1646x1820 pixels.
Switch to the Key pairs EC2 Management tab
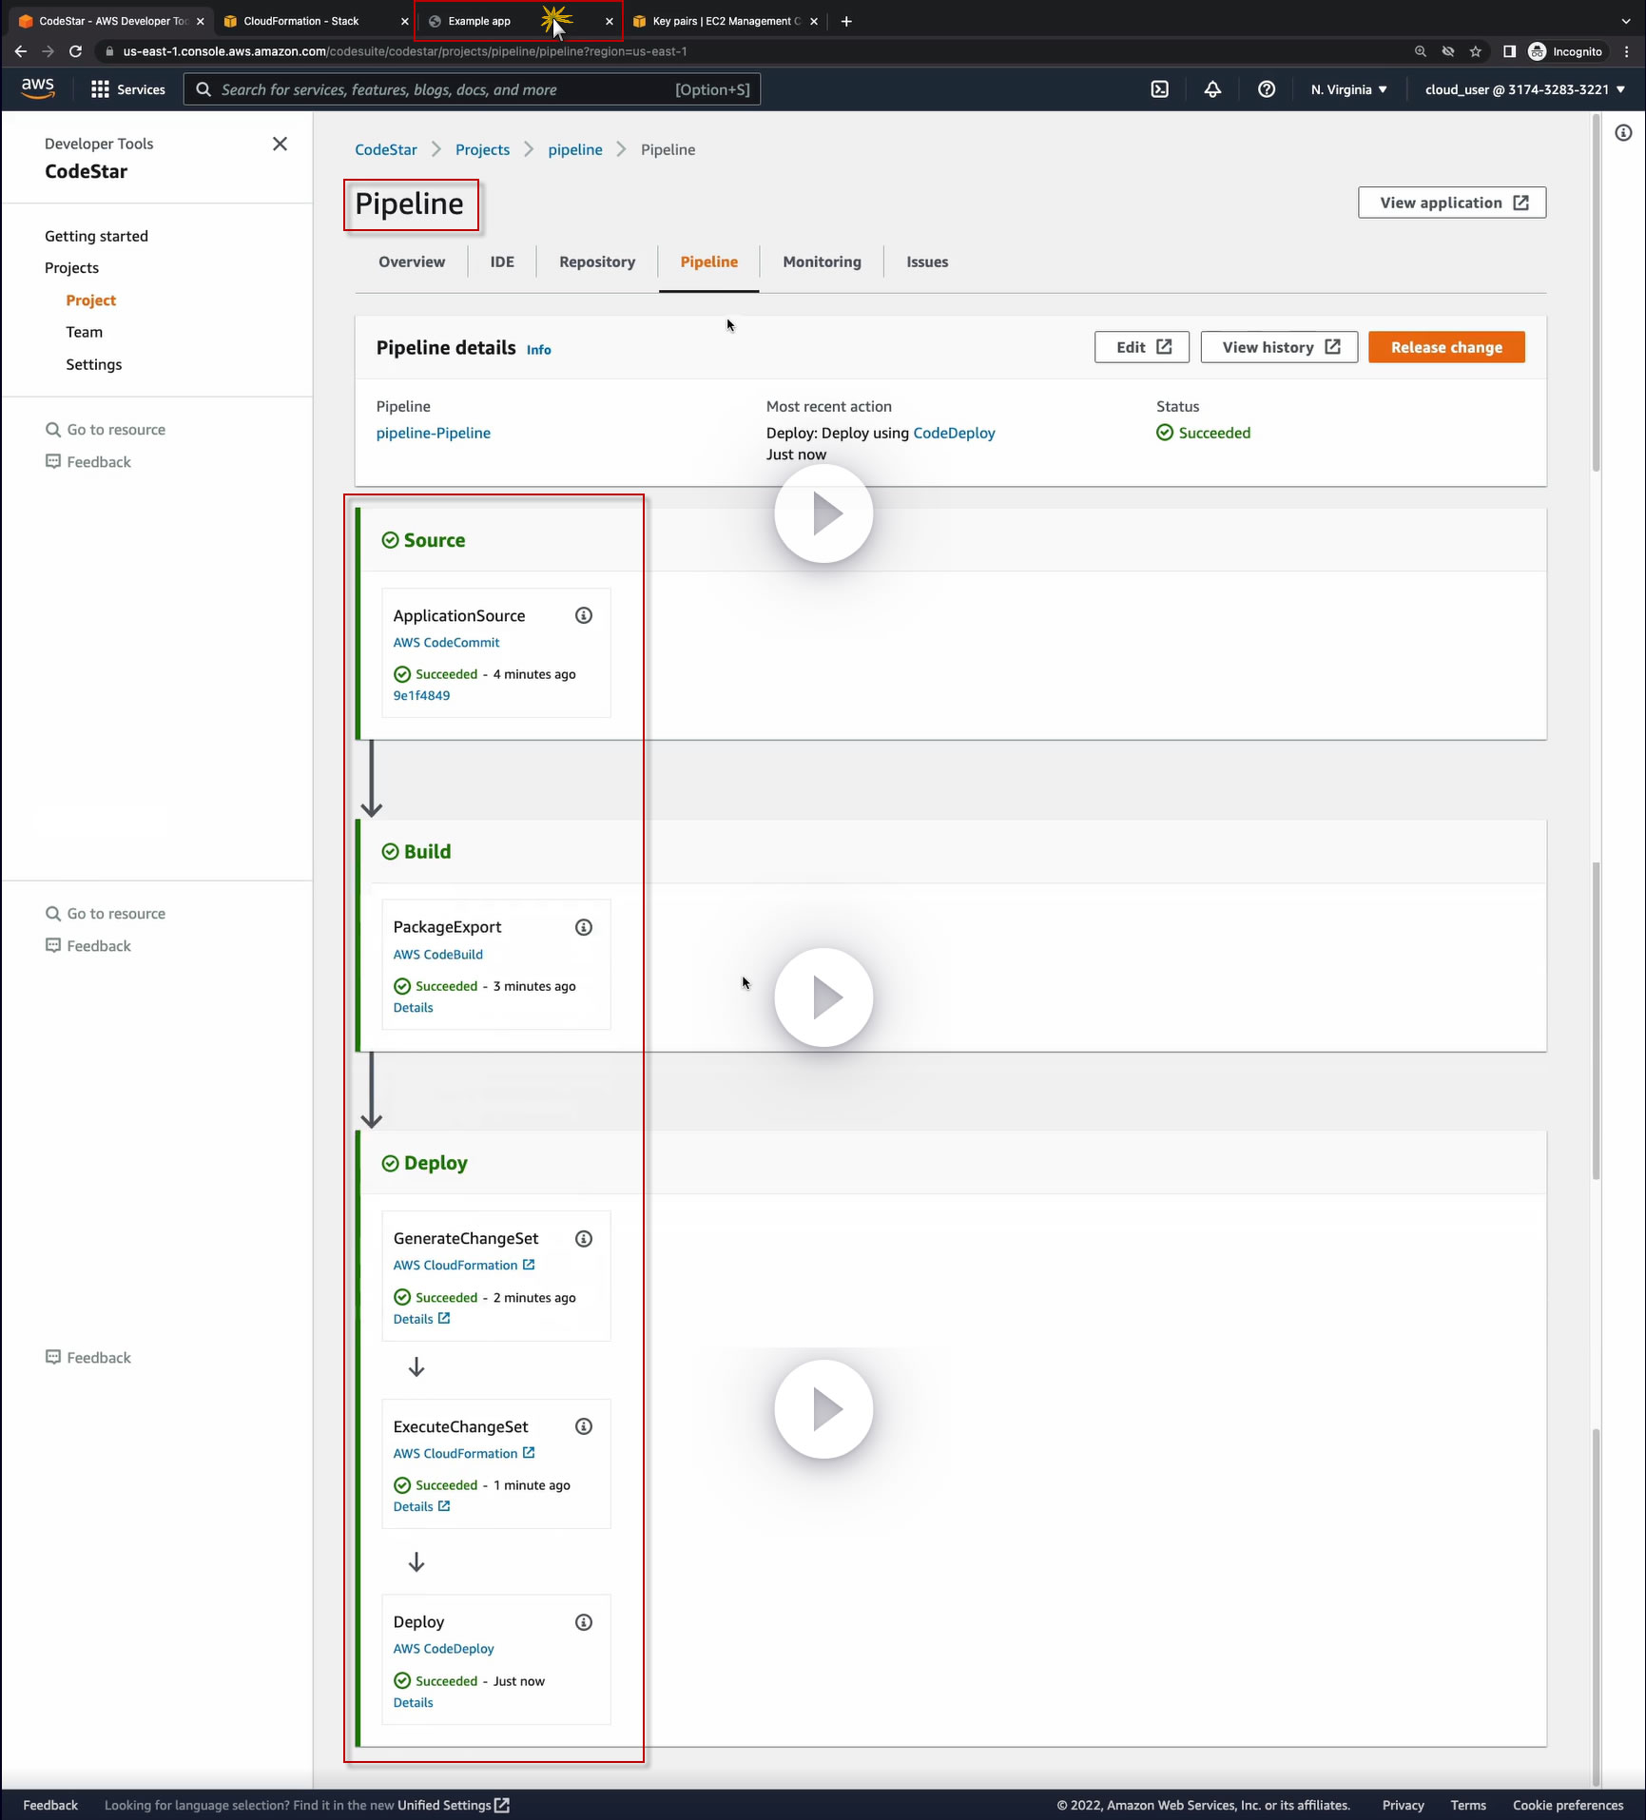coord(726,21)
